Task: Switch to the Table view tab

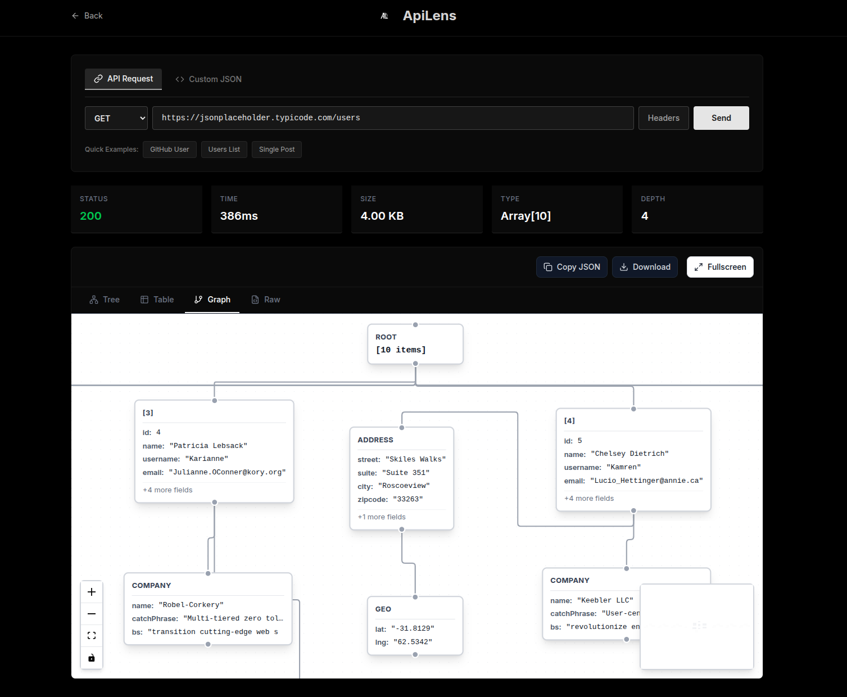Action: click(x=157, y=300)
